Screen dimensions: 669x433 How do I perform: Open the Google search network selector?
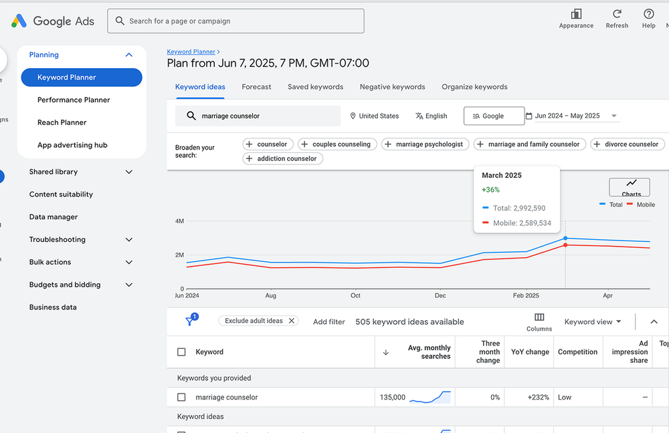(494, 116)
